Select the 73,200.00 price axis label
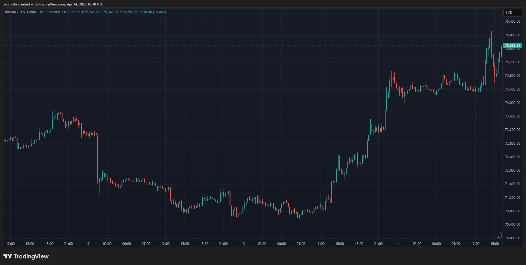Screen dimensions: 526x265 (512, 130)
